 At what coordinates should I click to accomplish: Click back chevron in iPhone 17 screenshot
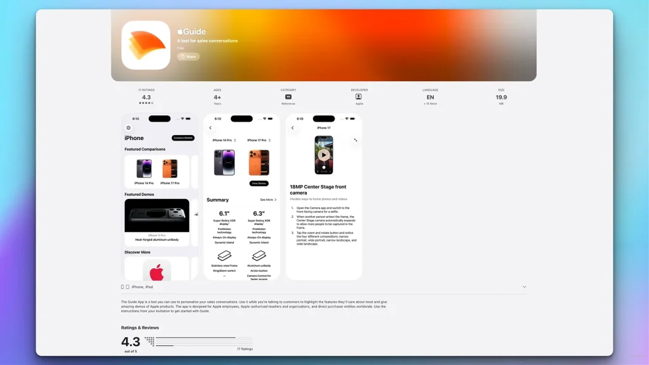(x=293, y=128)
